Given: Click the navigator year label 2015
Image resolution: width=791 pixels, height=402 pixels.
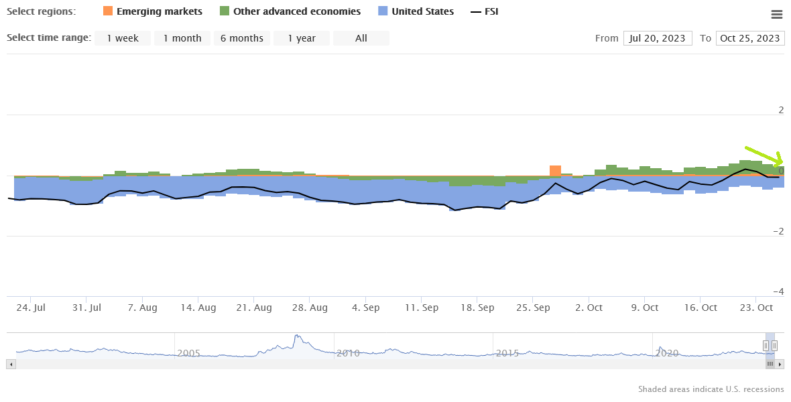Looking at the screenshot, I should coord(507,353).
